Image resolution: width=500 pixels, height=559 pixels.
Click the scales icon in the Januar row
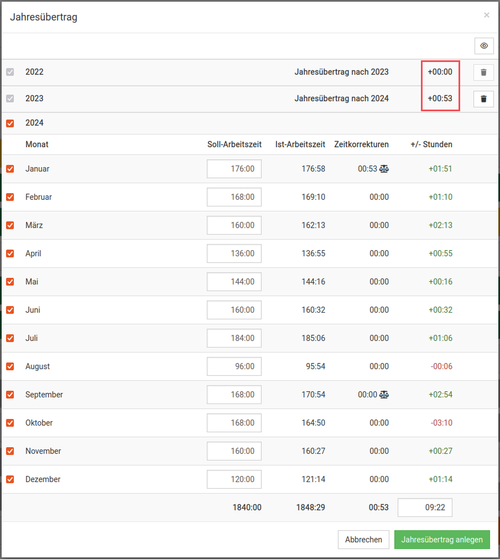pyautogui.click(x=384, y=169)
